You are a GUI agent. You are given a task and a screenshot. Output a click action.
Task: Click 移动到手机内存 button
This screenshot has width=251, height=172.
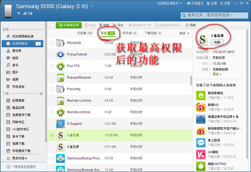pos(168,25)
